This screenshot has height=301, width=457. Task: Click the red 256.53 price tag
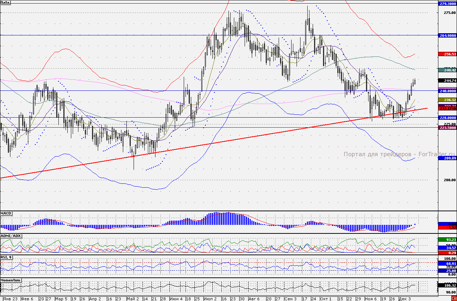click(x=447, y=54)
